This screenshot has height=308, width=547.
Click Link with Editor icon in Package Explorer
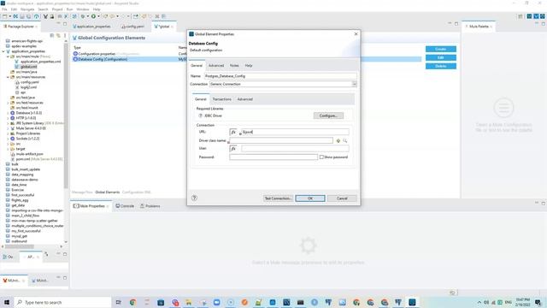(x=58, y=35)
